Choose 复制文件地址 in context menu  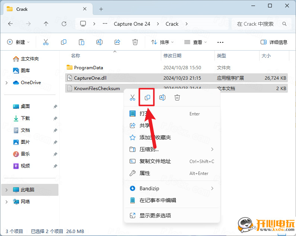[172, 161]
